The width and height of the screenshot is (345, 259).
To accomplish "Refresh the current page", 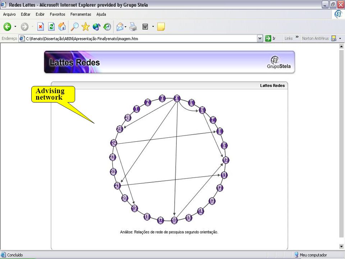I will (x=51, y=27).
